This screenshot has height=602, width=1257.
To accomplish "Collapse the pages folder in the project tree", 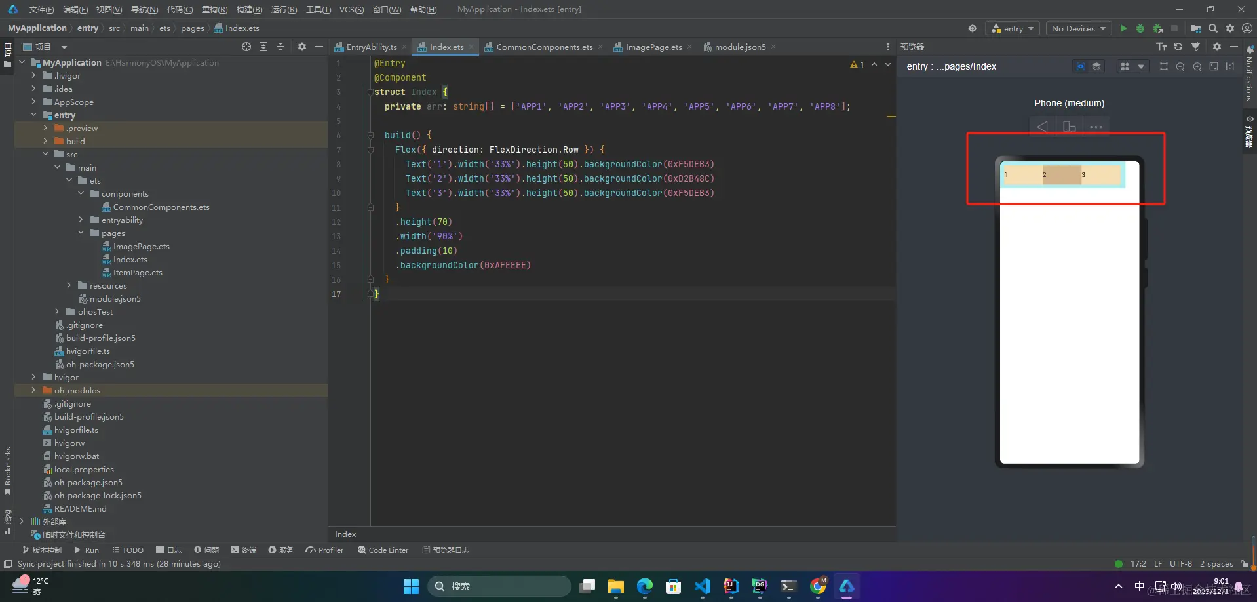I will [x=81, y=233].
